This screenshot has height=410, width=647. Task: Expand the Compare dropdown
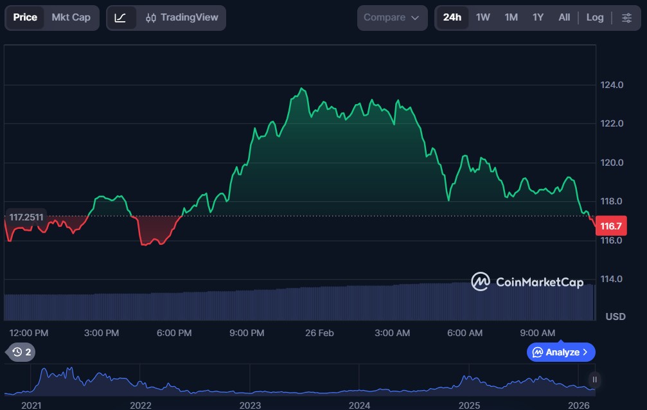click(391, 17)
